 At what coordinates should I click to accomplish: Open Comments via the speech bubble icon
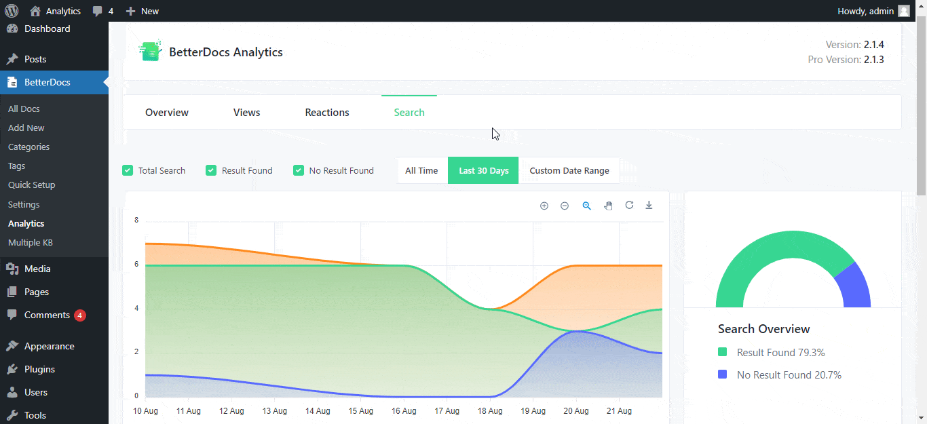(99, 10)
